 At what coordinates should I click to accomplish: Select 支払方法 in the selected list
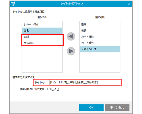point(42,43)
